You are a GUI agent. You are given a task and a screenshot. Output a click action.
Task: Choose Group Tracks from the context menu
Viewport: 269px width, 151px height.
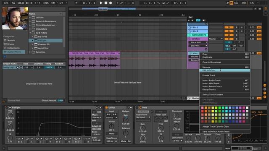(x=225, y=89)
